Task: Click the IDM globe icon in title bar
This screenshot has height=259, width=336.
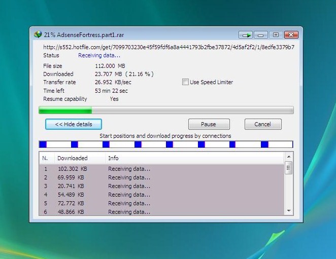Action: [38, 34]
